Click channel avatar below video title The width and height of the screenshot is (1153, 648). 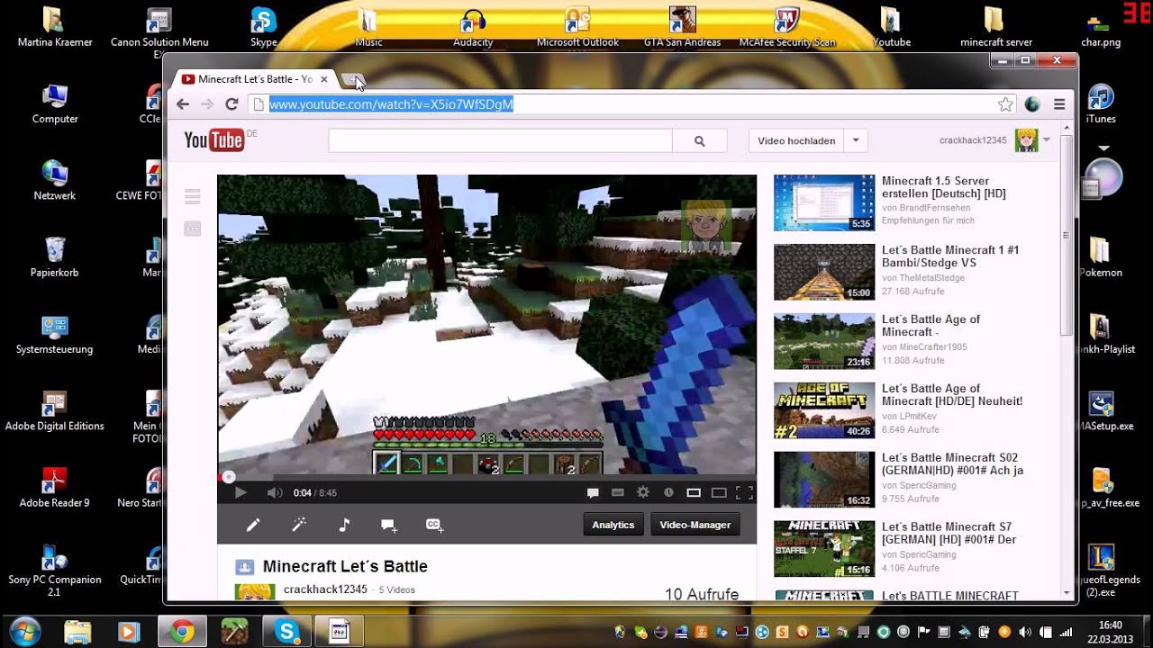[x=255, y=591]
